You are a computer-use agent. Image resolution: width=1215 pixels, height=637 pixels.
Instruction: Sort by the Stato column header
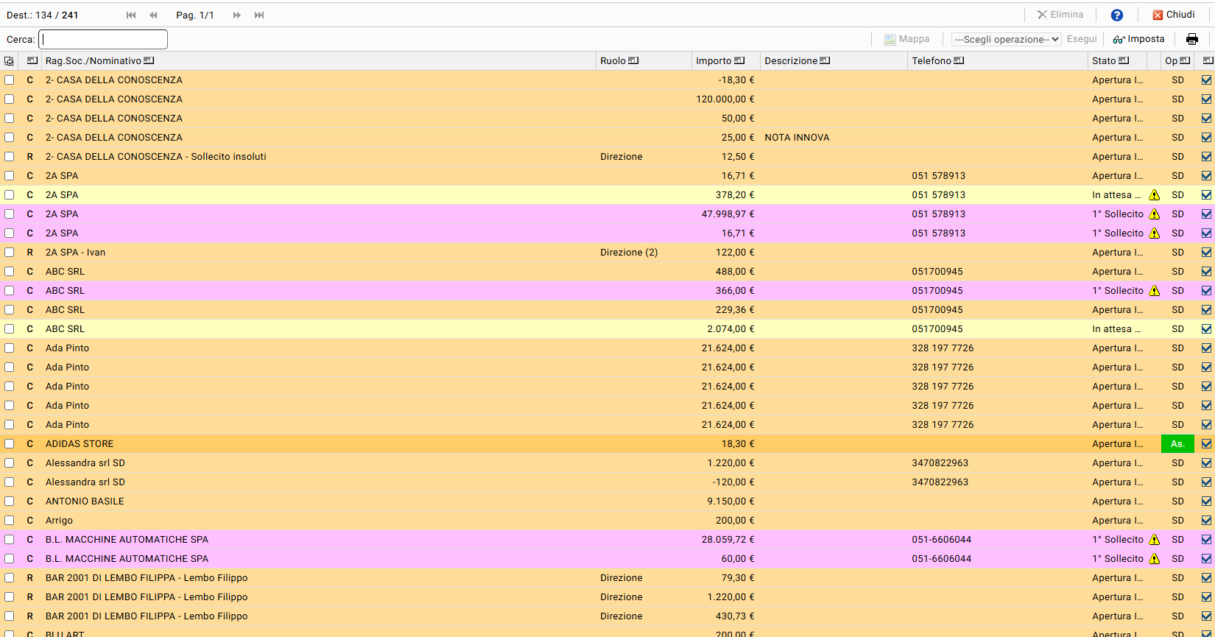1104,61
